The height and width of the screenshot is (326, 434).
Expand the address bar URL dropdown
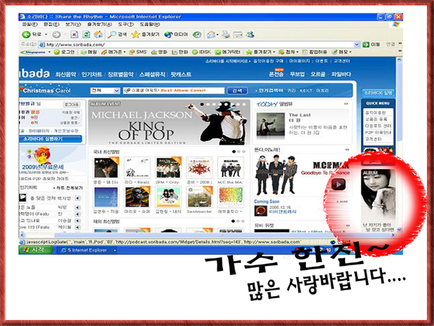pos(357,45)
